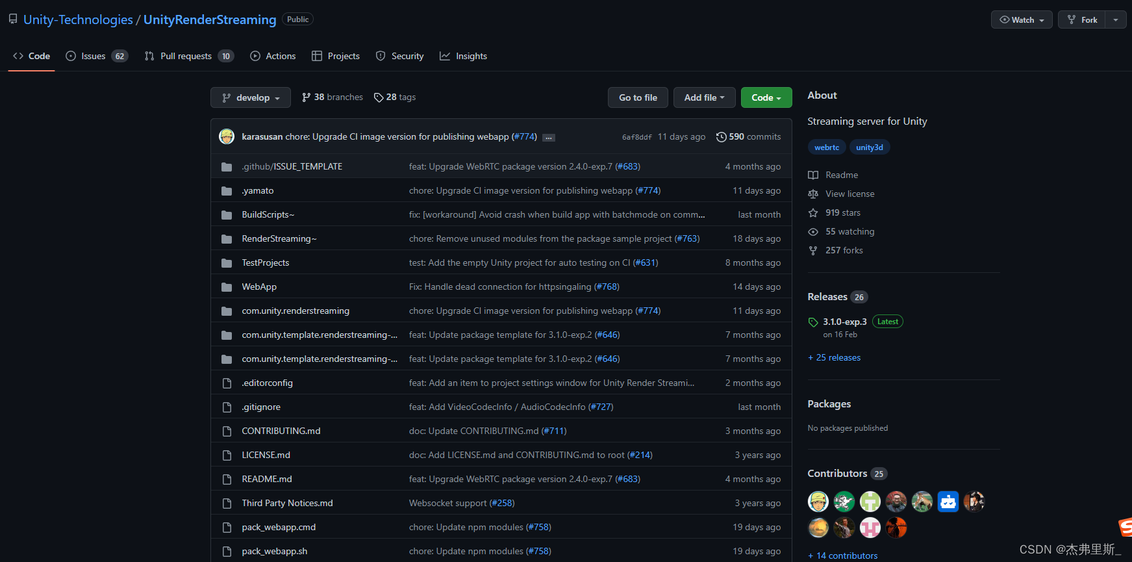1132x562 pixels.
Task: Open the WebApp folder
Action: tap(259, 287)
